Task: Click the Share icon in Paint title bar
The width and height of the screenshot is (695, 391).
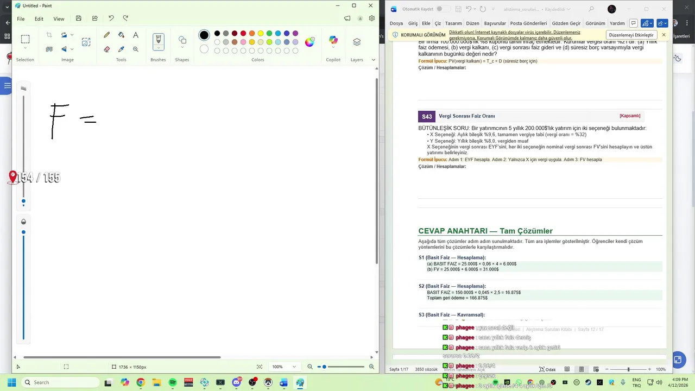Action: point(94,18)
